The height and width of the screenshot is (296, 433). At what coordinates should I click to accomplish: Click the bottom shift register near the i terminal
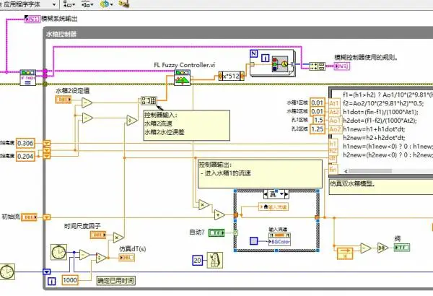[x=47, y=271]
